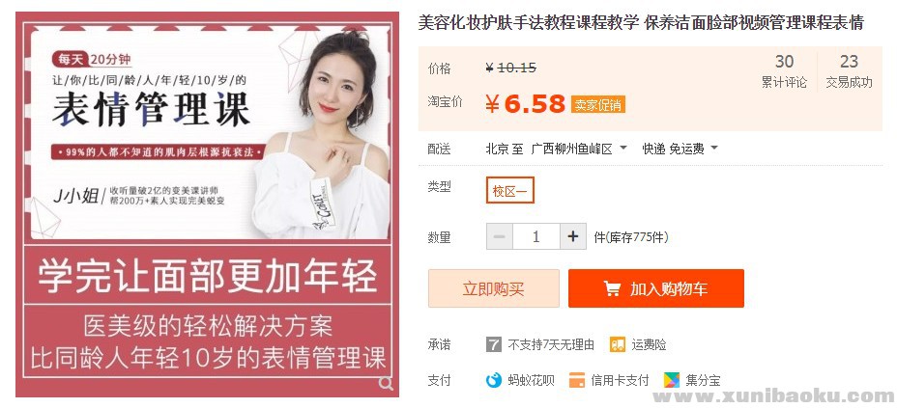Click the 蚂蚁花呗 payment icon
The image size is (897, 408).
pos(494,380)
